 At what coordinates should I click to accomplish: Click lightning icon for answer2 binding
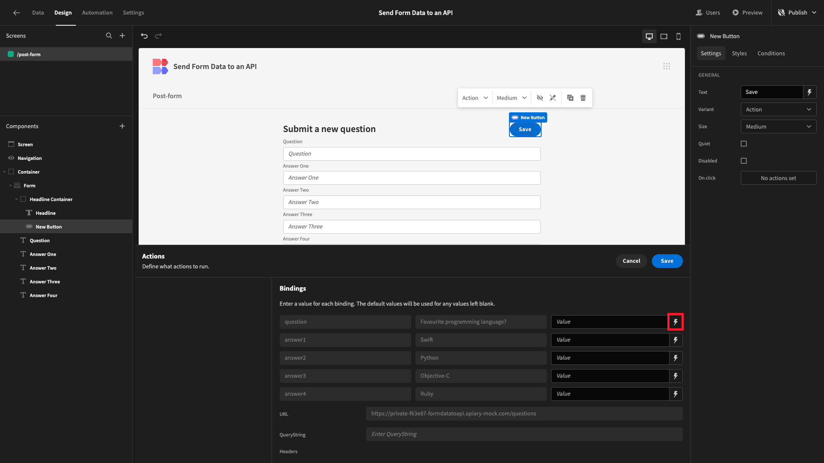[676, 358]
